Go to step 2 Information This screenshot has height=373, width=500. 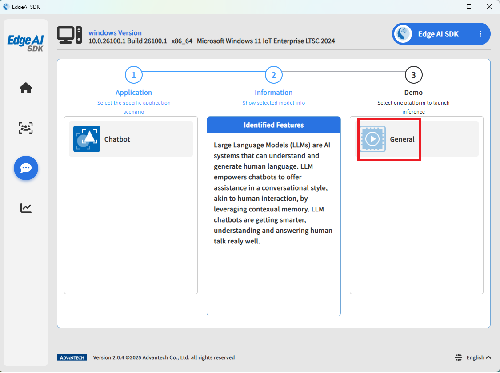pos(273,75)
